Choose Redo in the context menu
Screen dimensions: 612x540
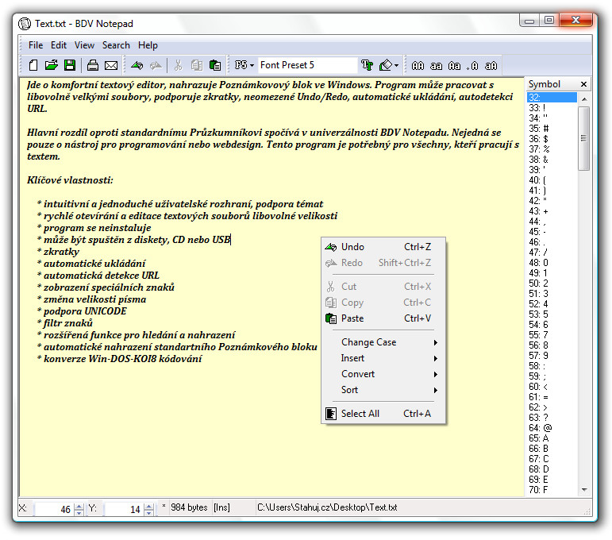tap(383, 263)
